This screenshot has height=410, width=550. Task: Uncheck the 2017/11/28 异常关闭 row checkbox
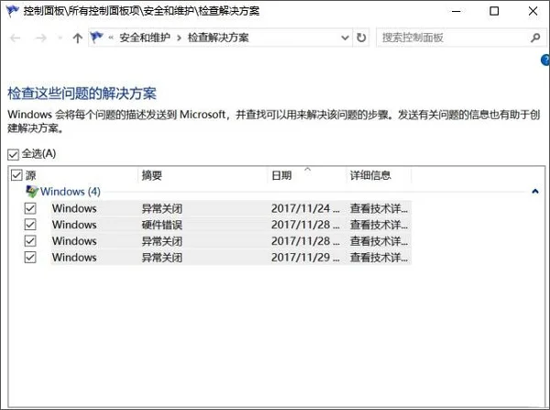click(30, 241)
